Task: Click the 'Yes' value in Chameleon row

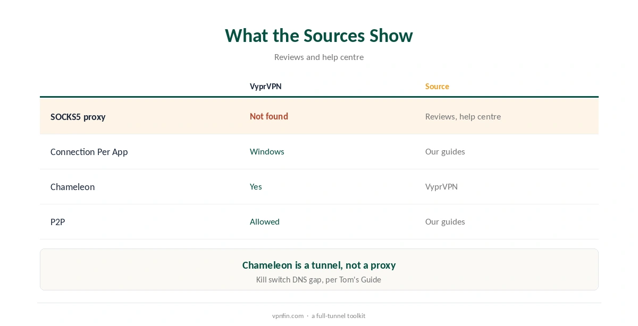Action: (x=256, y=186)
